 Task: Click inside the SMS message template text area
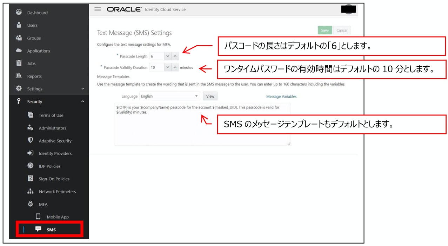203,124
